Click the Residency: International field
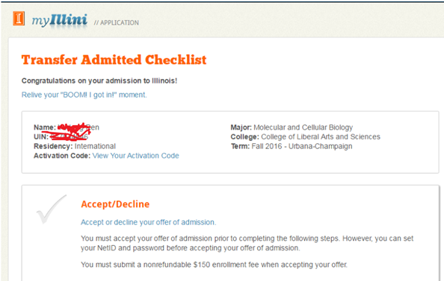The height and width of the screenshot is (281, 444). (x=75, y=146)
